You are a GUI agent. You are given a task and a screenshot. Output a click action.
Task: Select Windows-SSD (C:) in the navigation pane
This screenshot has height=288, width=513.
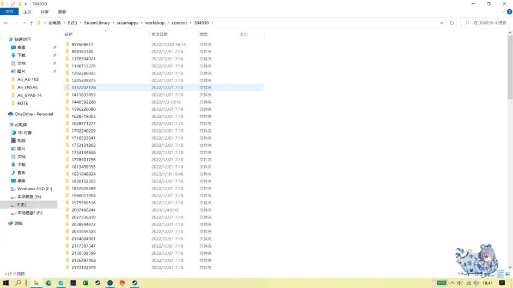pos(34,189)
